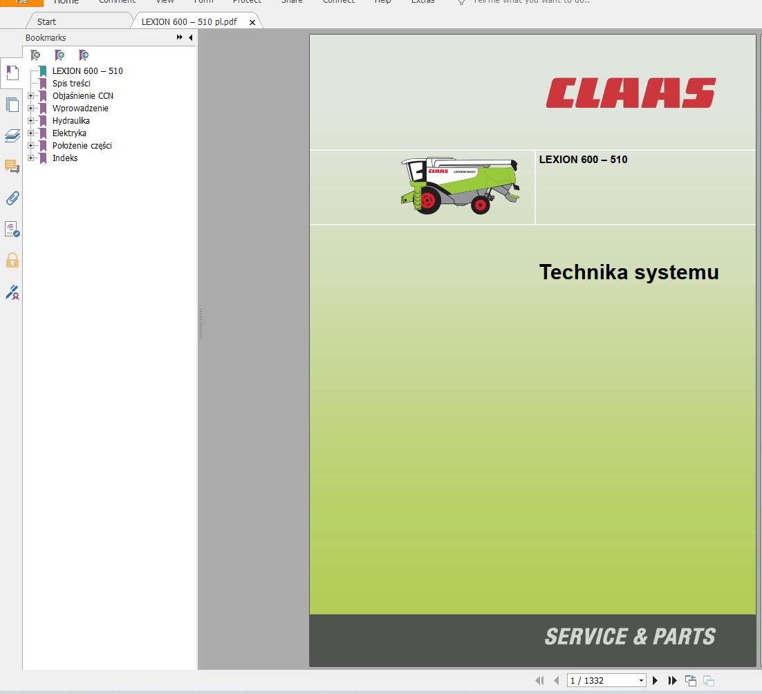Open the Security panel in the sidebar
This screenshot has width=762, height=694.
[x=12, y=260]
